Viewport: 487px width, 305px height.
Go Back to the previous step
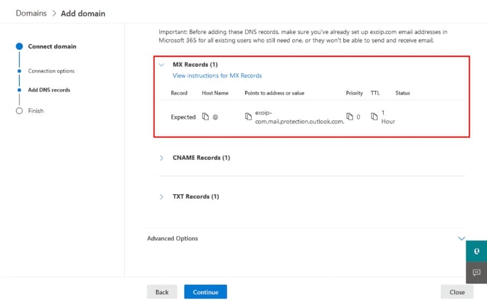162,292
